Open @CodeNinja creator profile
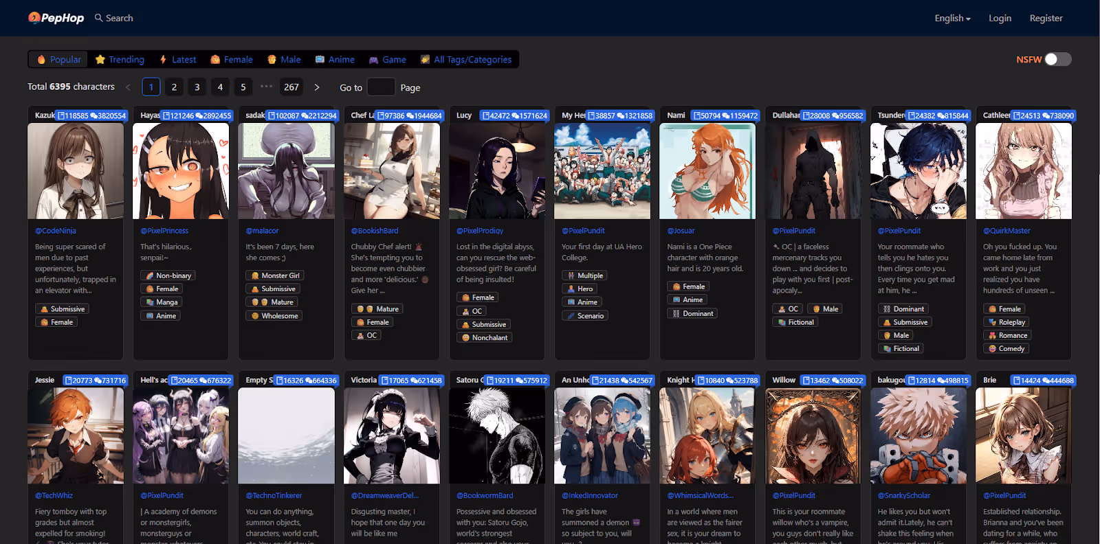The width and height of the screenshot is (1100, 544). pos(56,231)
